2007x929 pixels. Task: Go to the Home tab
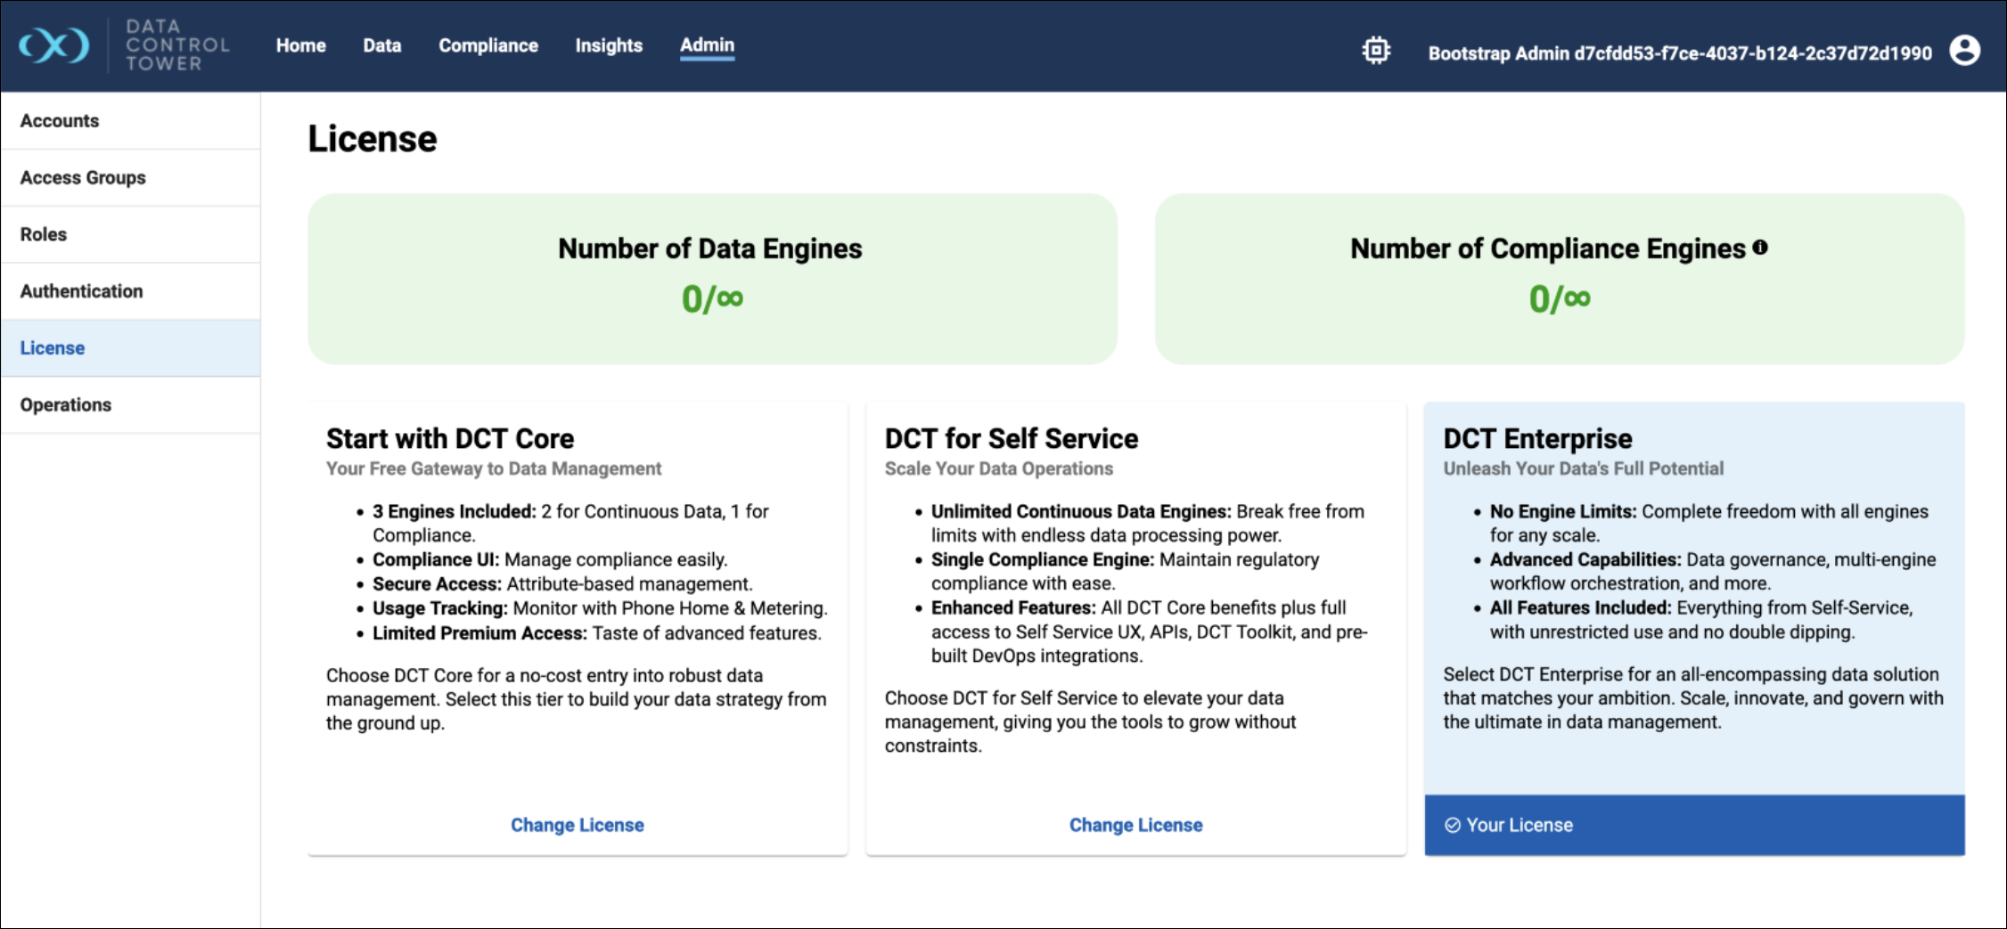click(300, 45)
